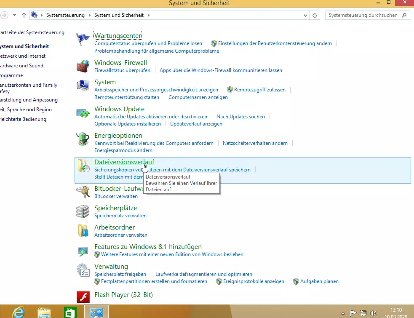The width and height of the screenshot is (414, 318).
Task: Select Netzwerk und Internet in sidebar
Action: pos(22,56)
